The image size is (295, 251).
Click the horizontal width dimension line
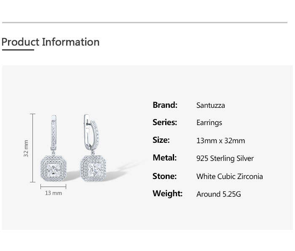54,186
